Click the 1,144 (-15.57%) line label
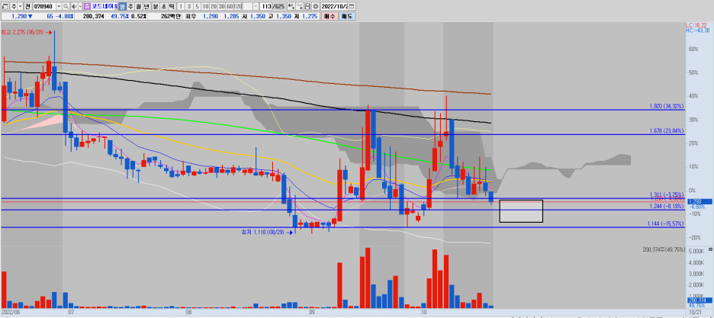The height and width of the screenshot is (318, 714). [667, 224]
